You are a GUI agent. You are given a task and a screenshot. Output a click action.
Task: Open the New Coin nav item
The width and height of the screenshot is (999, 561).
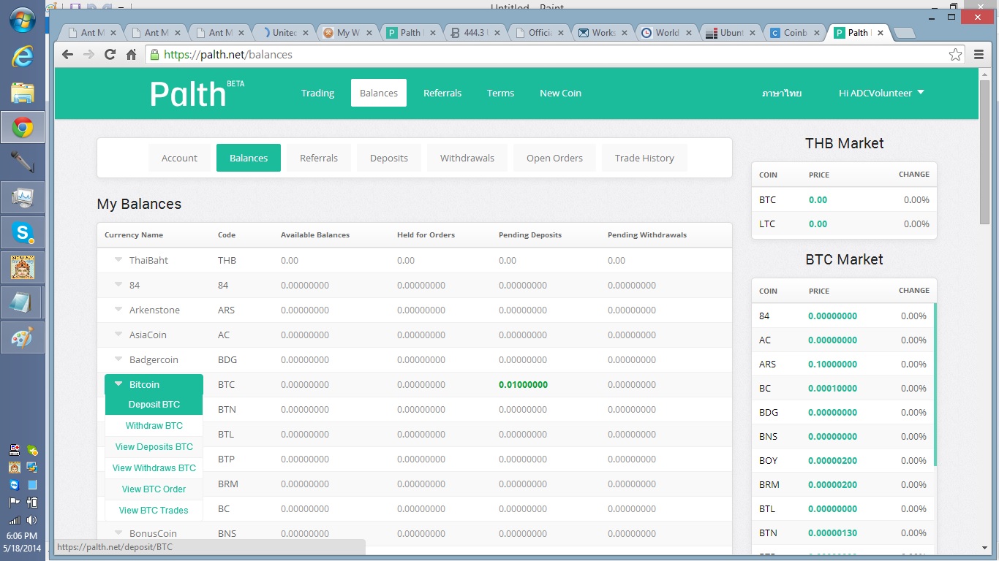click(560, 93)
